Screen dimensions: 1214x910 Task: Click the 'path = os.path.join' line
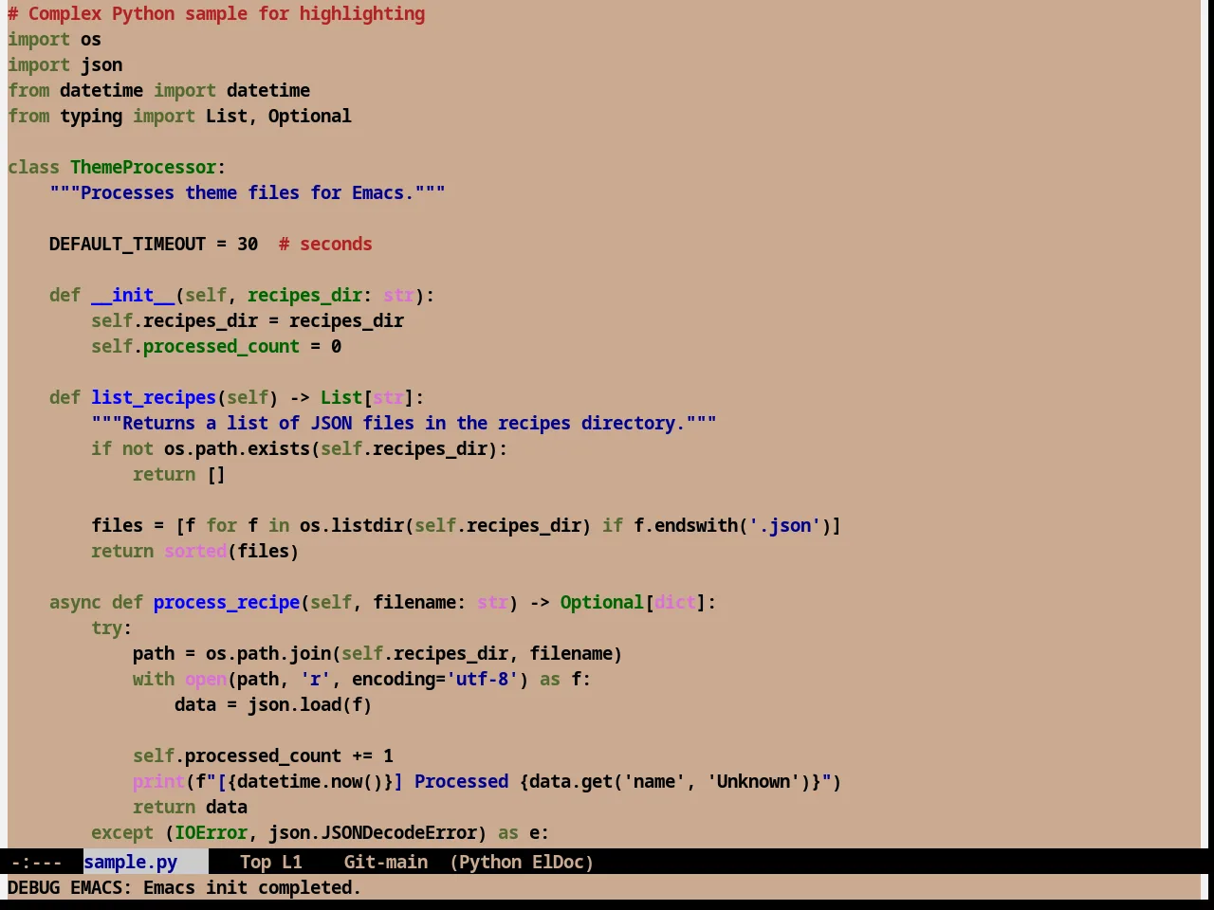tap(377, 653)
